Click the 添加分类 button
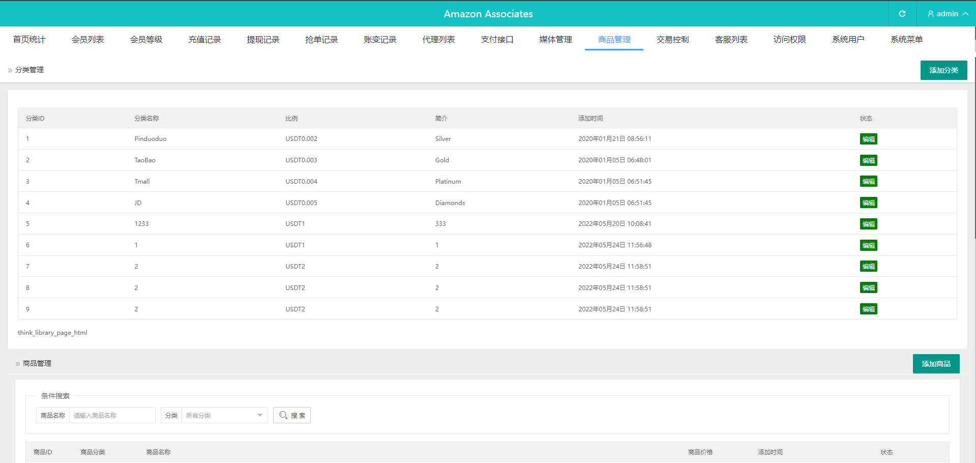Viewport: 976px width, 463px height. 943,70
